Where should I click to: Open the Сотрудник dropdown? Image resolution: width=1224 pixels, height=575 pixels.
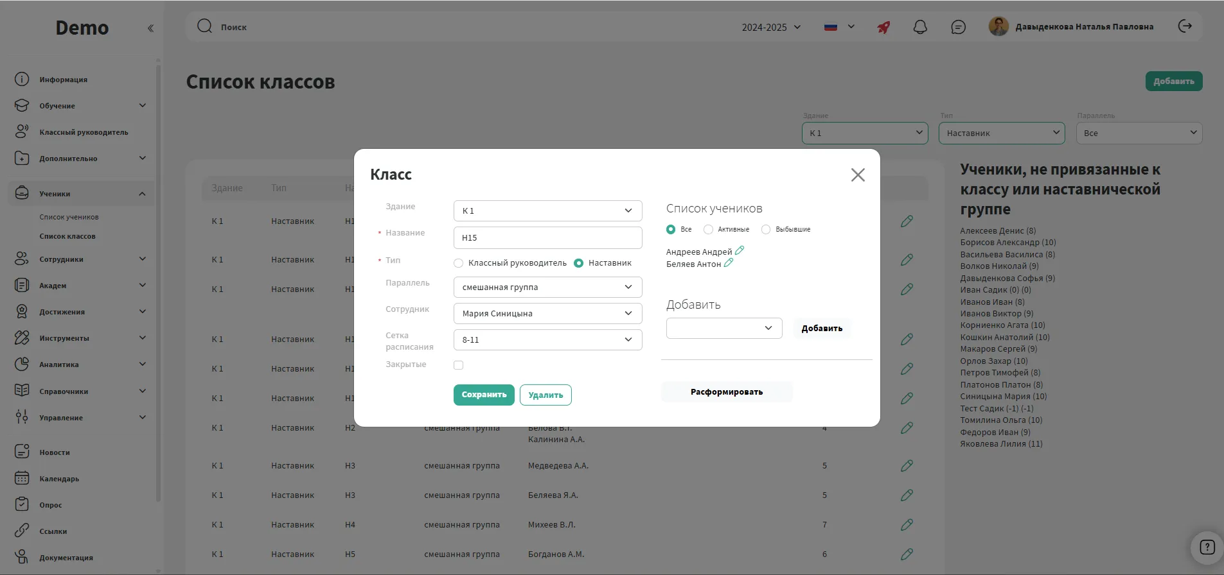pos(547,313)
